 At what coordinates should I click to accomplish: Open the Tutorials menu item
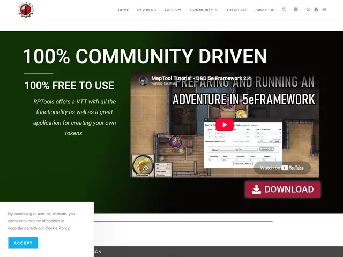point(237,10)
